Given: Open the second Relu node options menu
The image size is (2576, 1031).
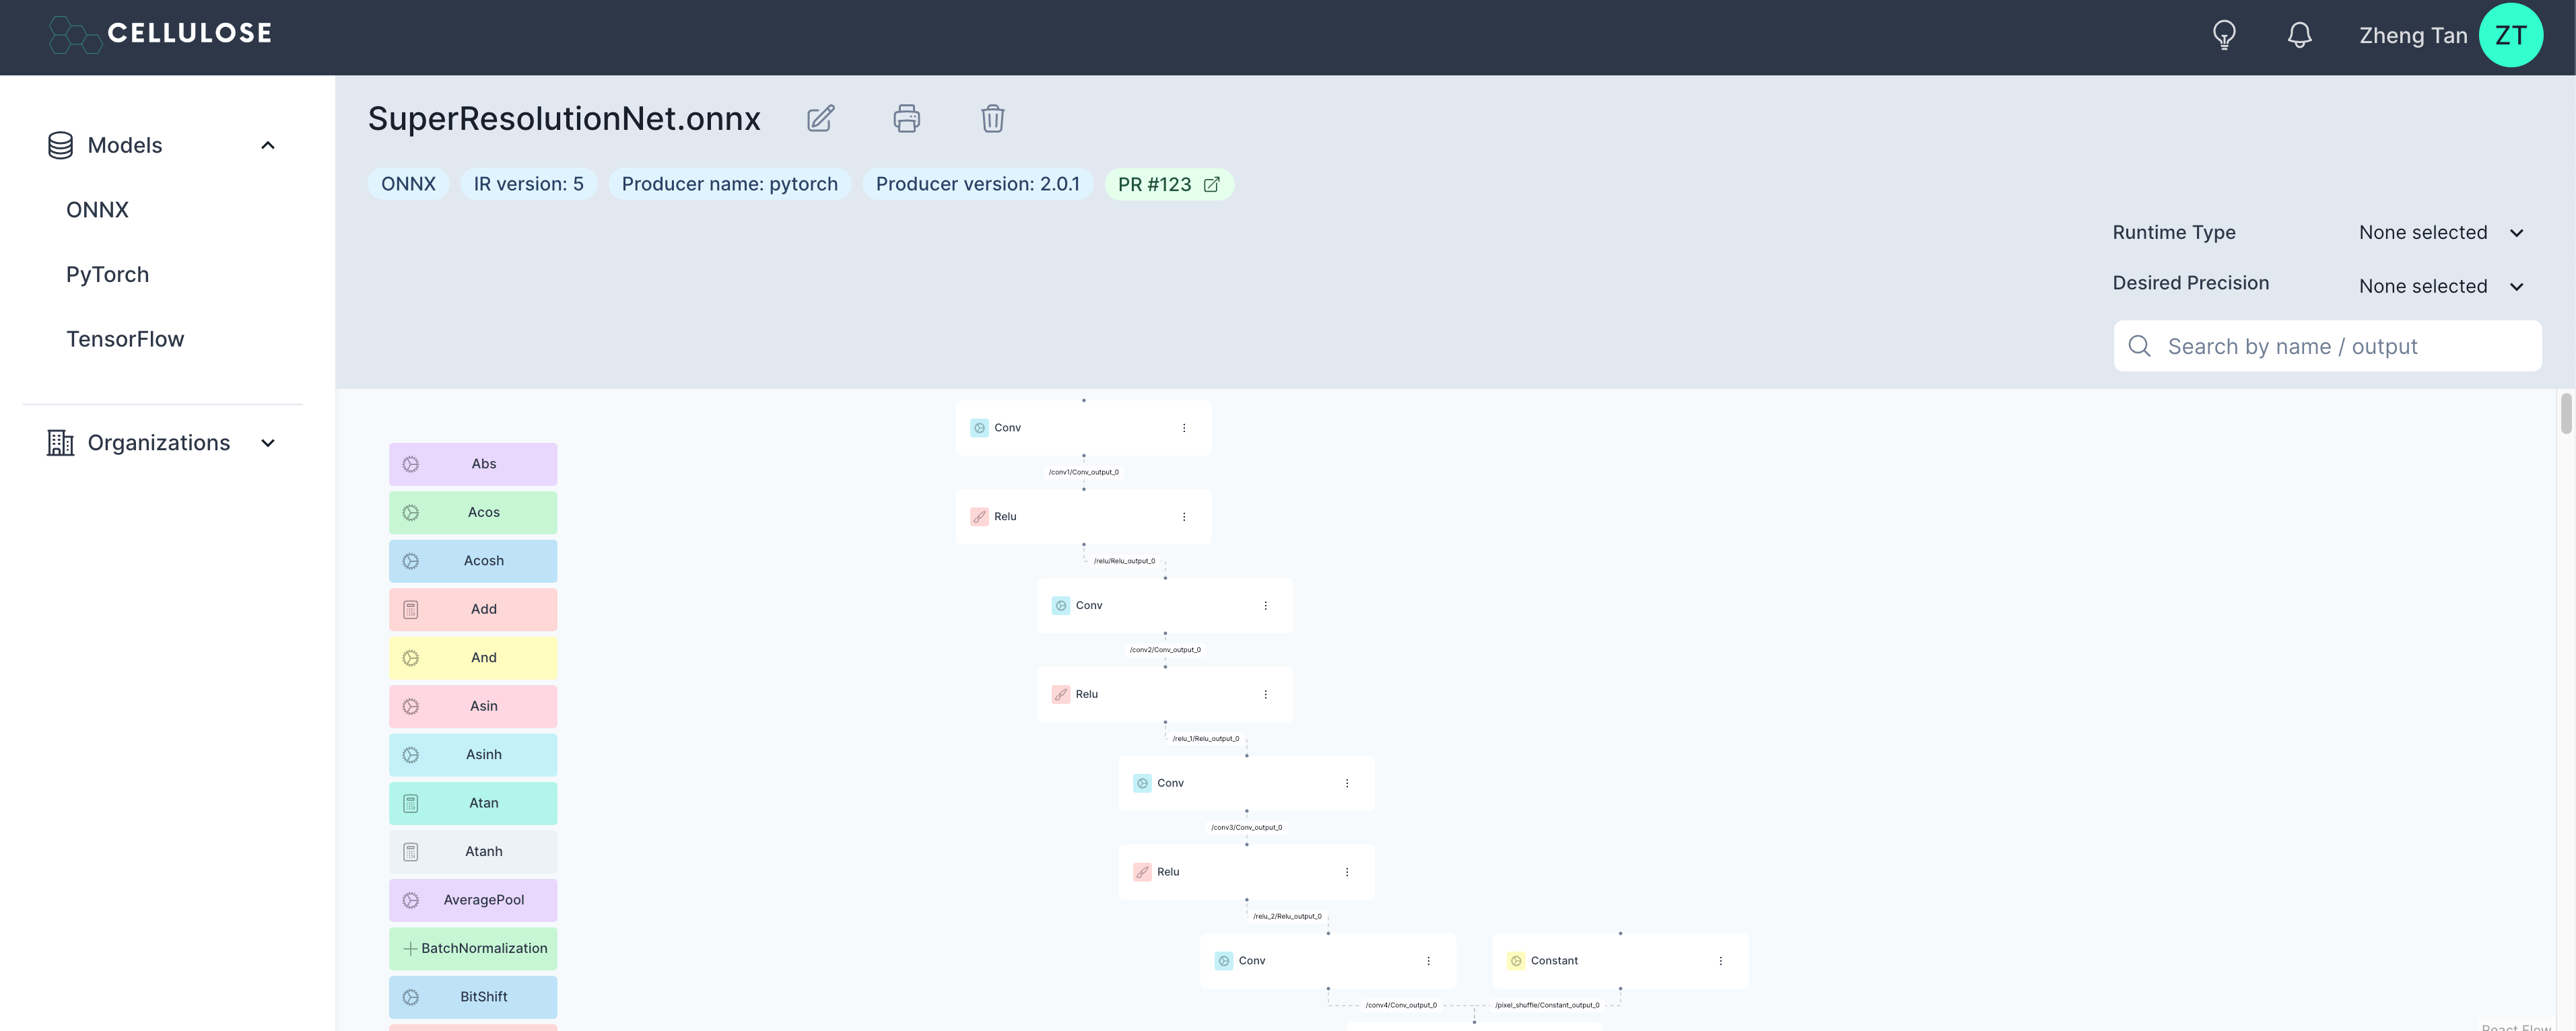Looking at the screenshot, I should [x=1266, y=695].
